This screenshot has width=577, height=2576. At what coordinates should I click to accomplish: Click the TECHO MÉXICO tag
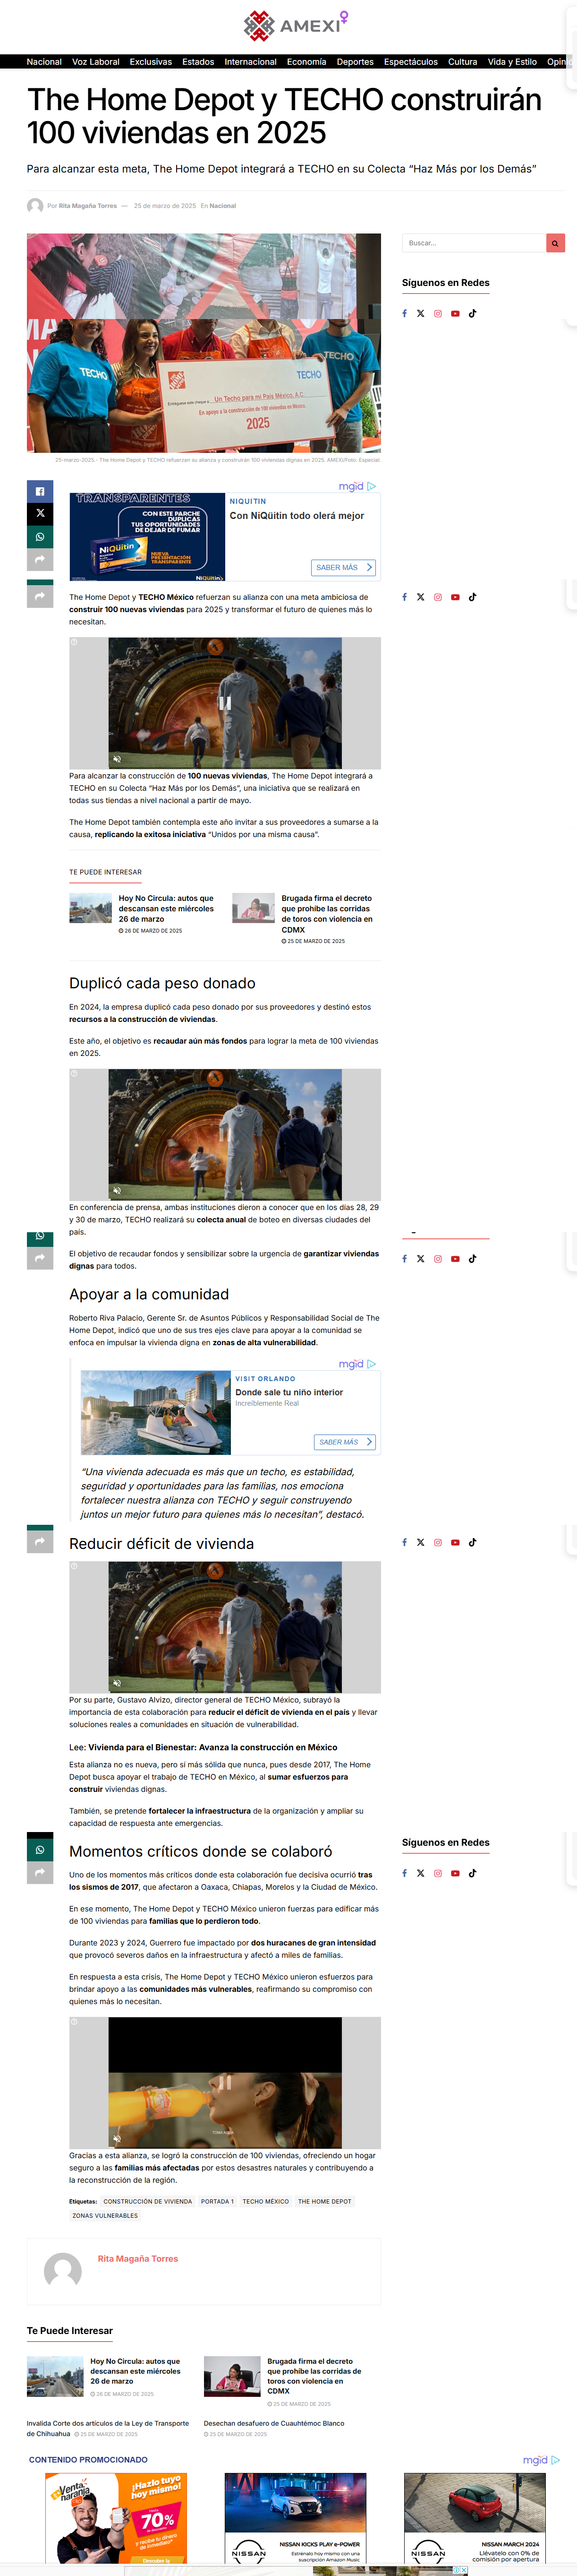pos(265,2201)
